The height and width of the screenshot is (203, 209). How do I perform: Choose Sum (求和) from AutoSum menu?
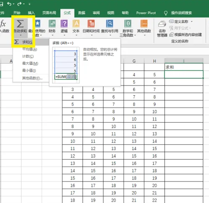[31, 42]
